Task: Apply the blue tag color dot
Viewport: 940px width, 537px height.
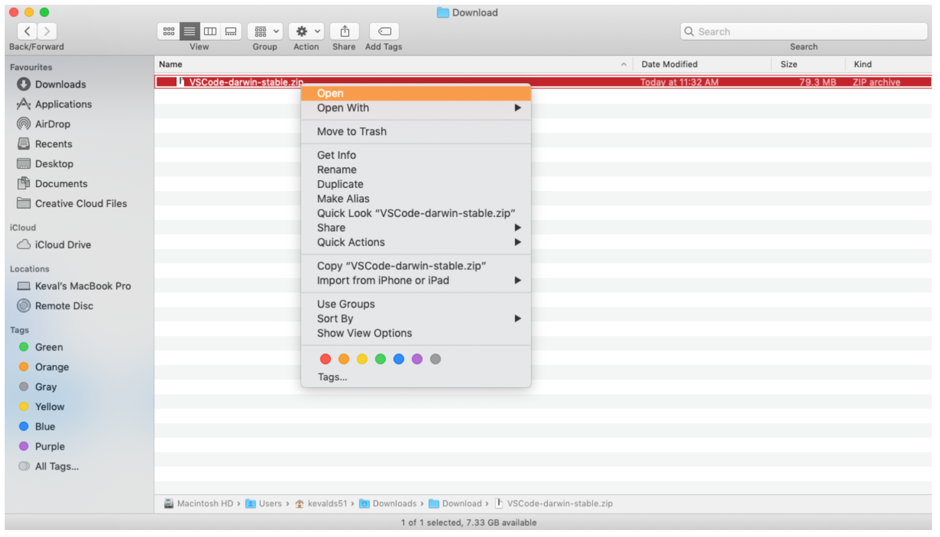Action: (x=399, y=359)
